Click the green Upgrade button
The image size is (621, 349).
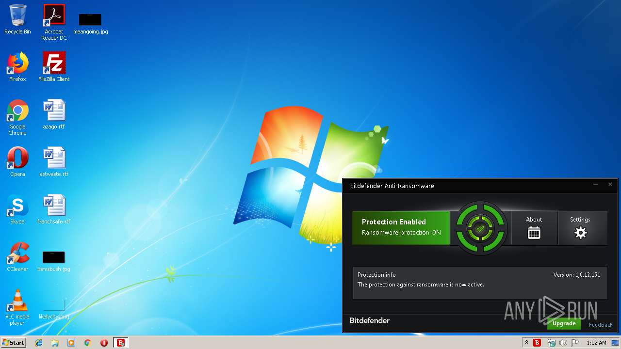point(564,323)
